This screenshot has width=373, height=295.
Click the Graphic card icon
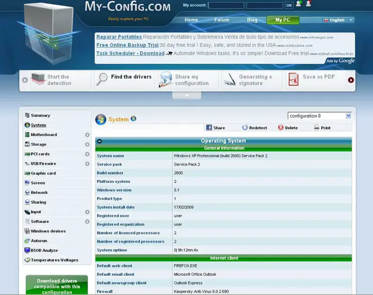(x=27, y=173)
